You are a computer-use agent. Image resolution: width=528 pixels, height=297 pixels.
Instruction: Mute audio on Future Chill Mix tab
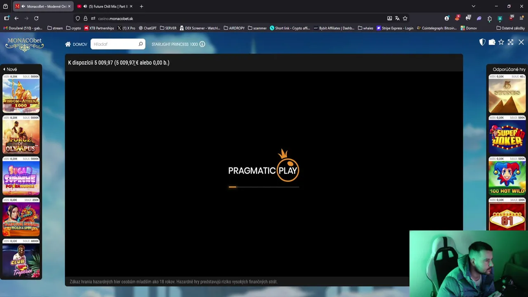coord(85,6)
